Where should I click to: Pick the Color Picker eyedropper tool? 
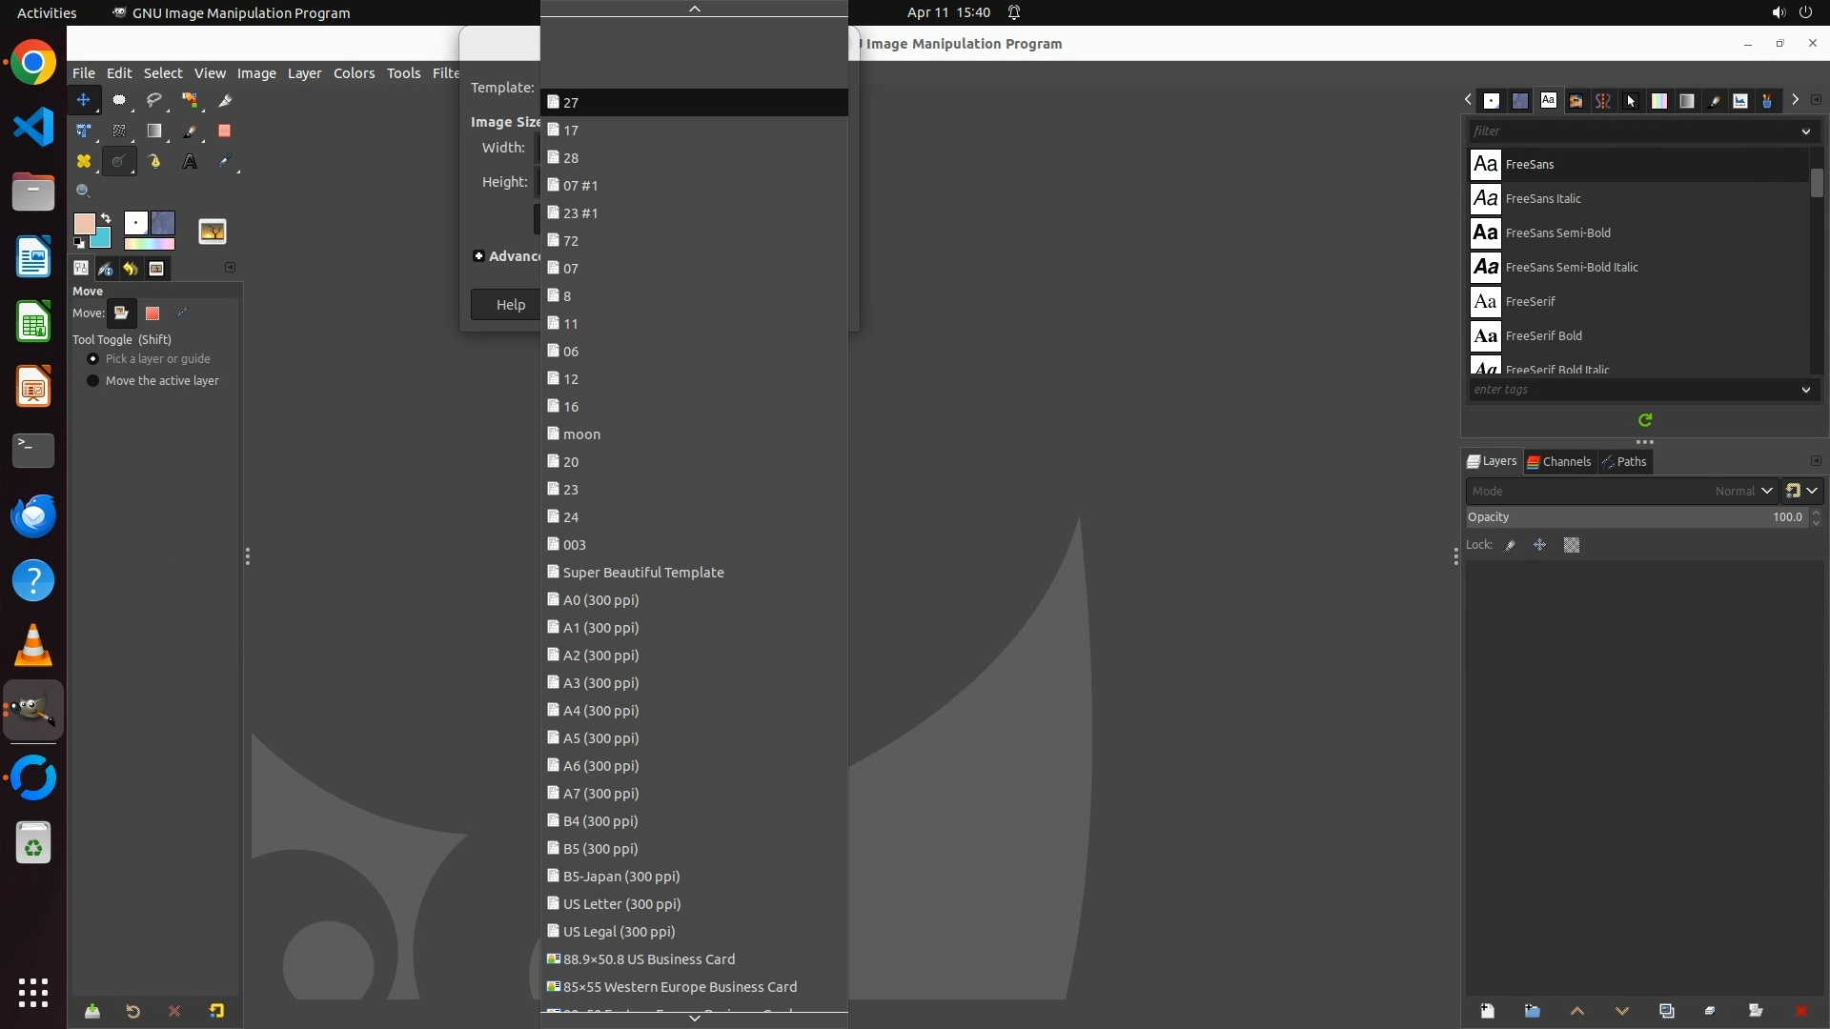pyautogui.click(x=225, y=162)
